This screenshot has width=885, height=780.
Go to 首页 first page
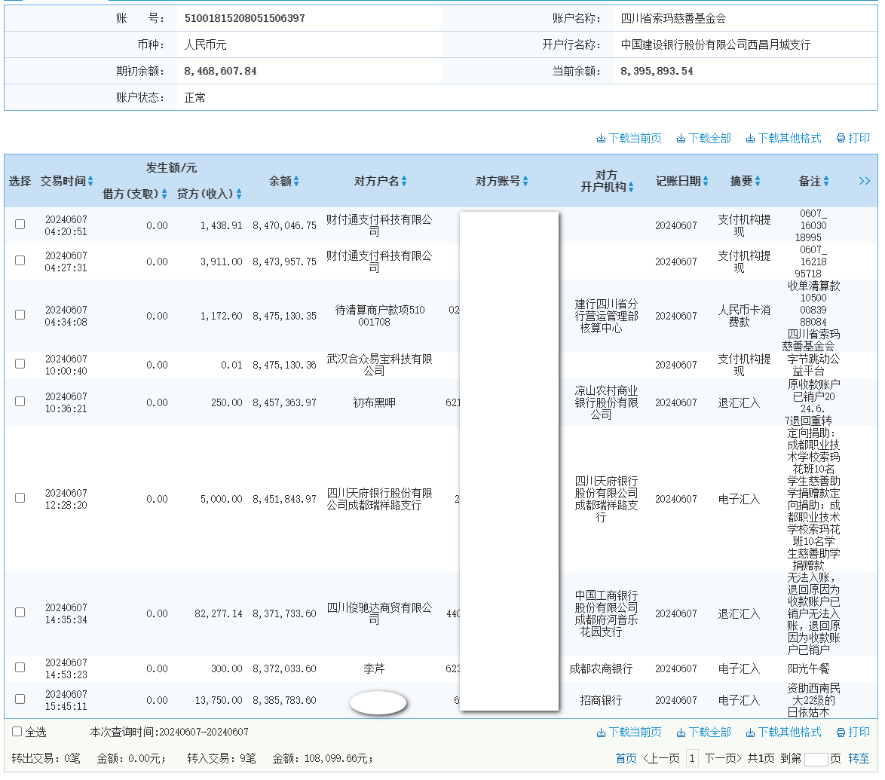(x=626, y=759)
